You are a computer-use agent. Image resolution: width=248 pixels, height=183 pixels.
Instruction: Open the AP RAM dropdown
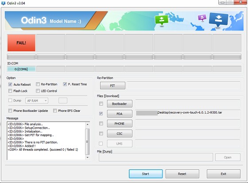coord(37,101)
